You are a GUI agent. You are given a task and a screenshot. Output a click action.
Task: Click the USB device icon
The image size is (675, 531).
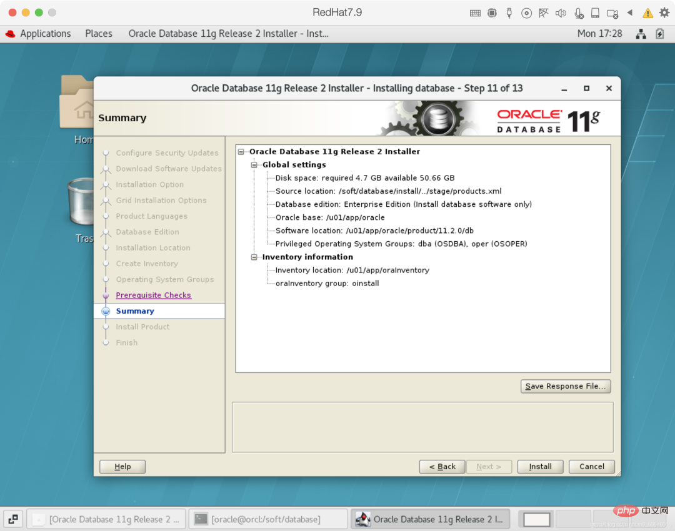click(x=509, y=13)
